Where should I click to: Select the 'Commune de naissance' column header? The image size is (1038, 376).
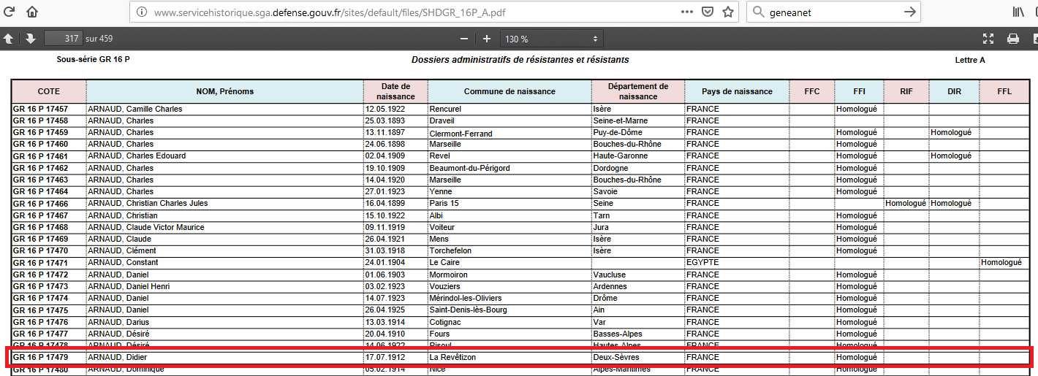(509, 91)
